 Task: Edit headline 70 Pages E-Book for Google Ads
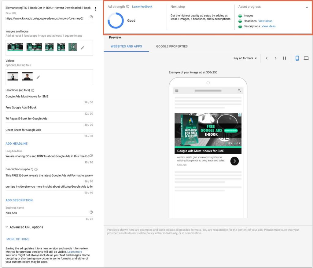coord(49,119)
